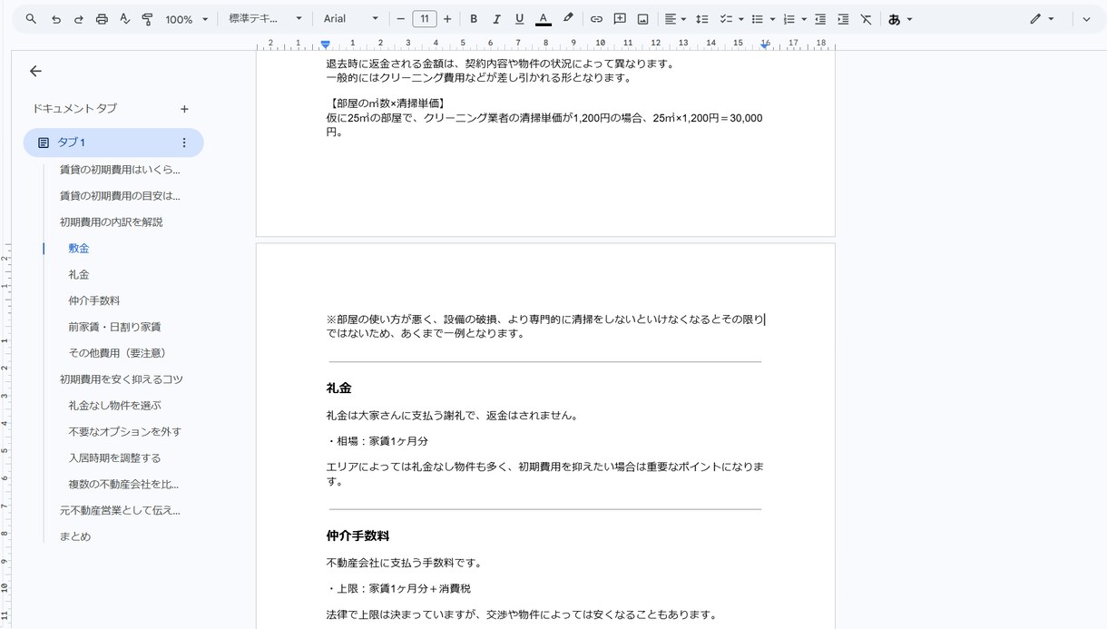The image size is (1107, 629).
Task: Go to 敷金 in the outline
Action: coord(79,249)
